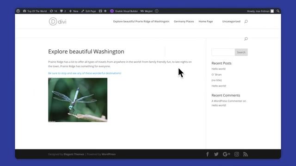
Task: Click the admin bar search magnifier
Action: pos(278,11)
